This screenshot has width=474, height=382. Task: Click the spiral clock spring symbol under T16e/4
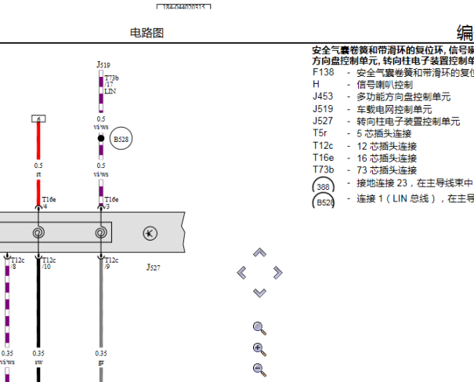point(38,232)
